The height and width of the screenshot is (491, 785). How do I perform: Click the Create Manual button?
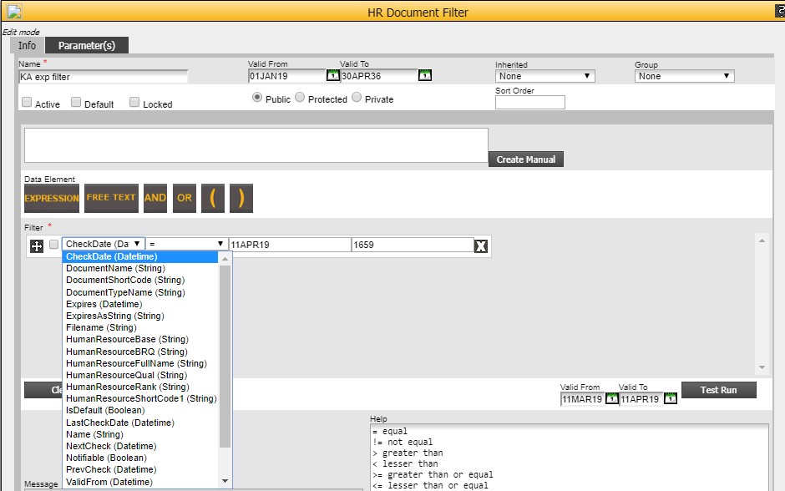(525, 159)
